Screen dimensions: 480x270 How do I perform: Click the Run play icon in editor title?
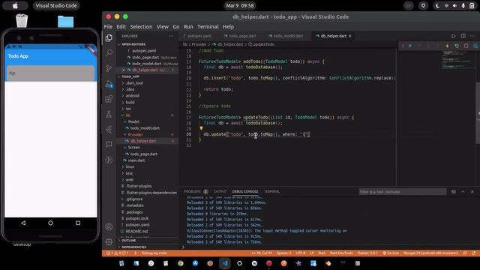click(x=453, y=36)
